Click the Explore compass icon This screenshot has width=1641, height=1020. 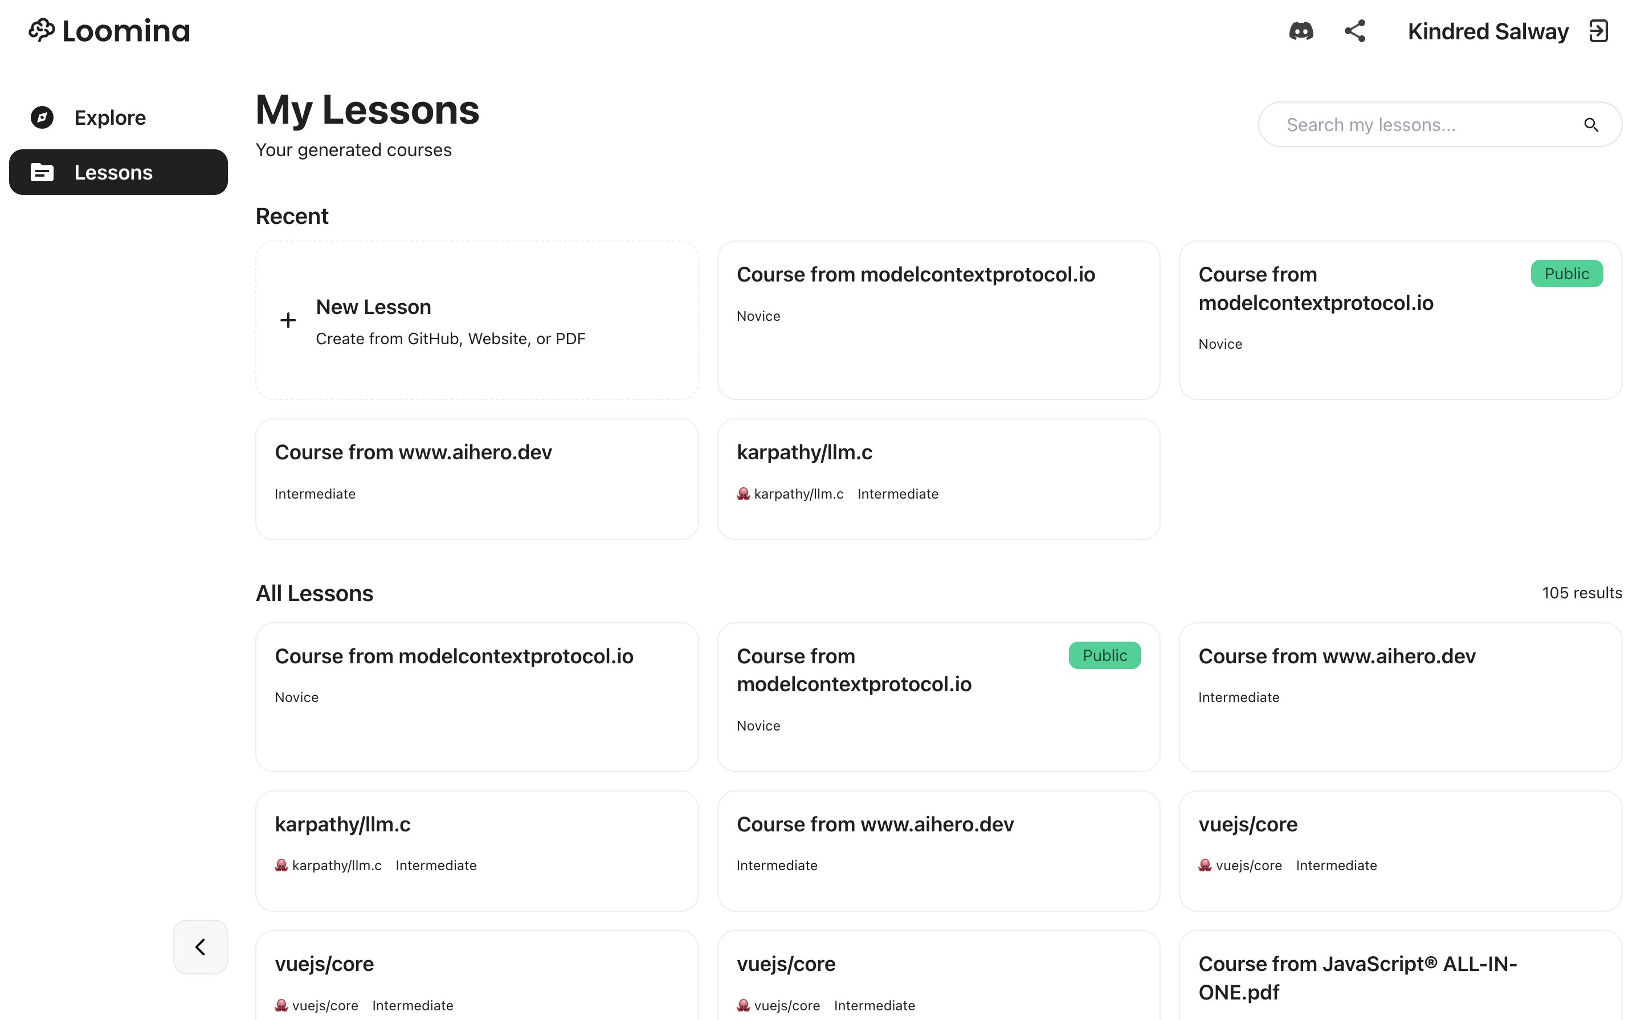pyautogui.click(x=42, y=117)
